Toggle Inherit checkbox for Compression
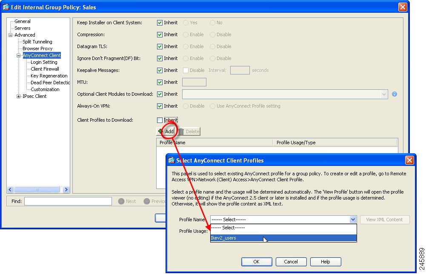Screen dimensions: 426x274 pyautogui.click(x=160, y=35)
